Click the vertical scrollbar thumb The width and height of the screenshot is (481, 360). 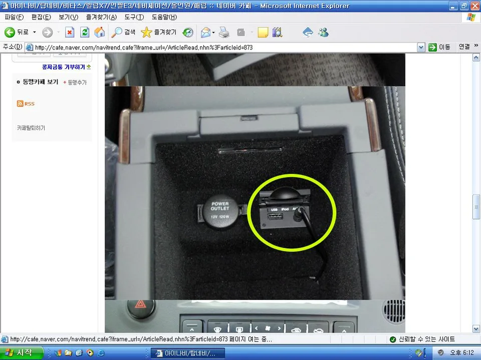click(x=476, y=207)
